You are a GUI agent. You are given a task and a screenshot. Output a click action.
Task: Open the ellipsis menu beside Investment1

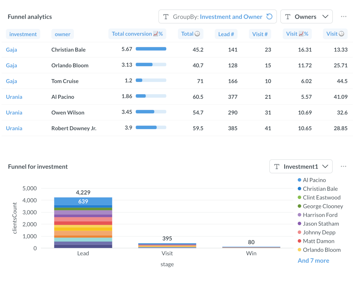(x=343, y=166)
